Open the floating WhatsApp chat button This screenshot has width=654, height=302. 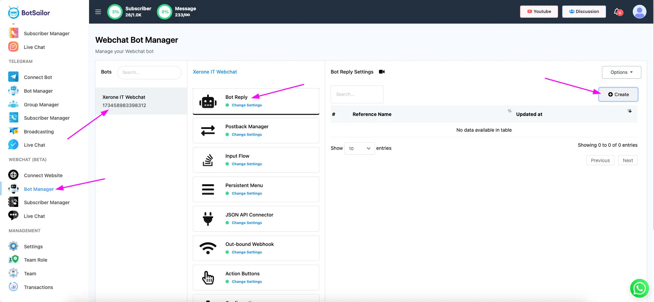click(x=639, y=288)
